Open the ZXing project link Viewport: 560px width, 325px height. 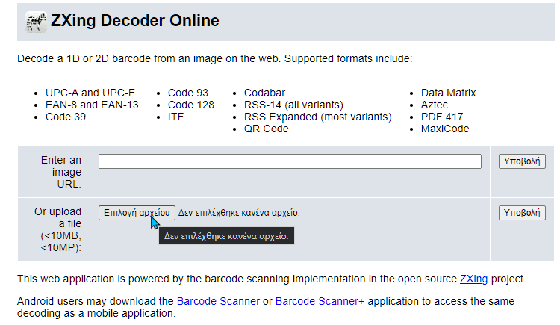click(473, 279)
